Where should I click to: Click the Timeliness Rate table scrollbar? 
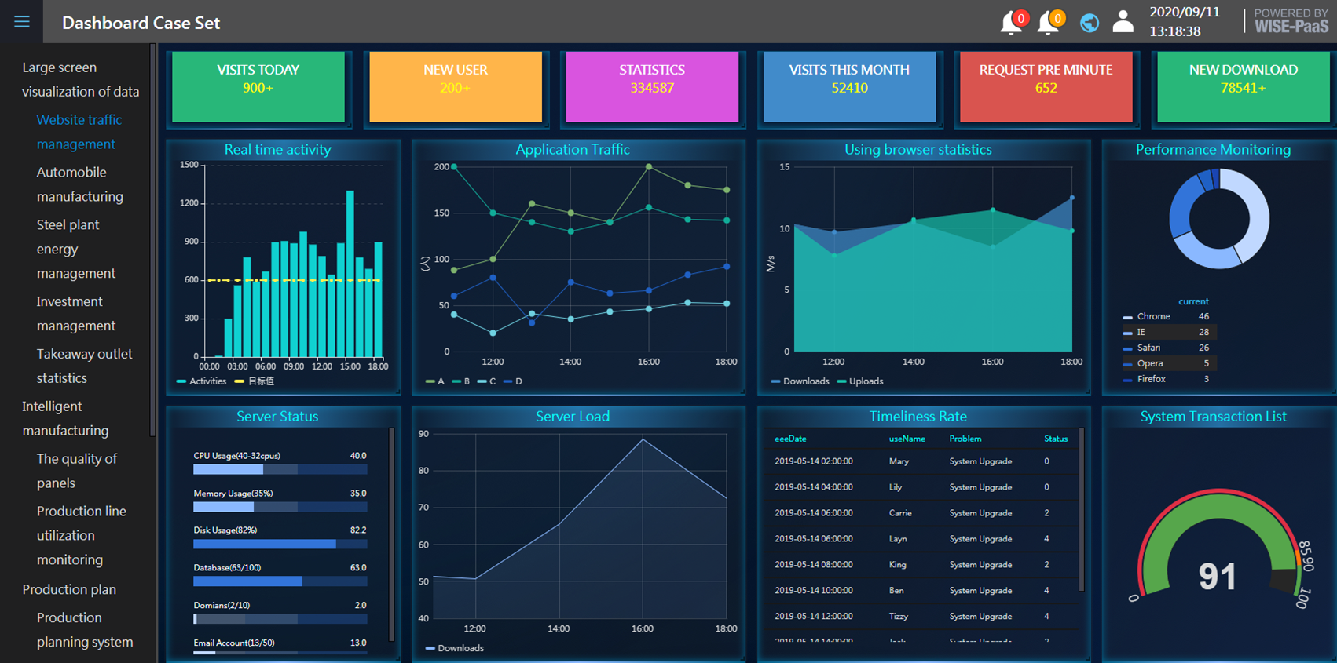(x=1082, y=510)
